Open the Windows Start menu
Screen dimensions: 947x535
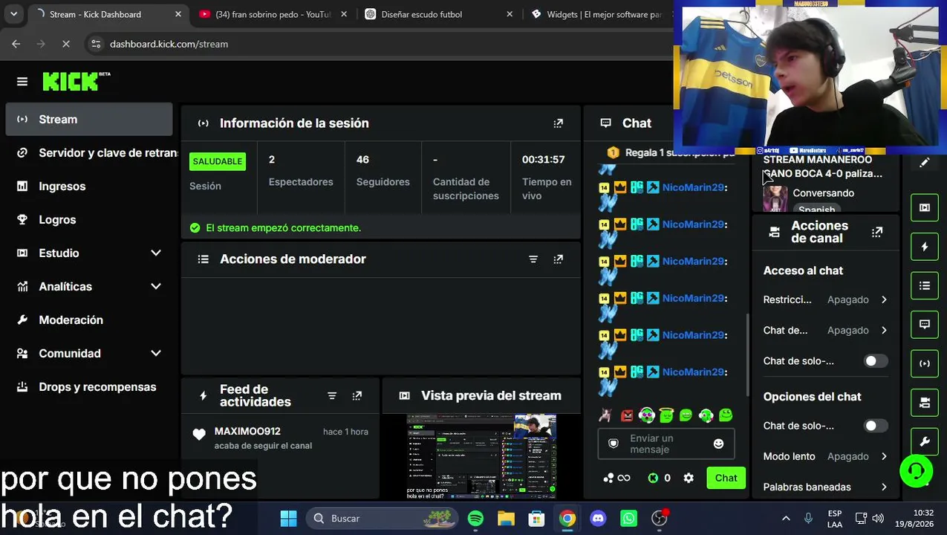pos(289,519)
